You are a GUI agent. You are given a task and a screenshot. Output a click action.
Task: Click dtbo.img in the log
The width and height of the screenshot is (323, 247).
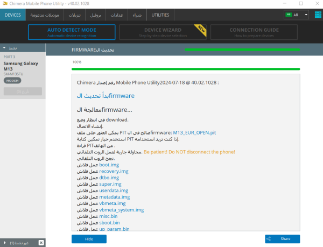(x=109, y=178)
